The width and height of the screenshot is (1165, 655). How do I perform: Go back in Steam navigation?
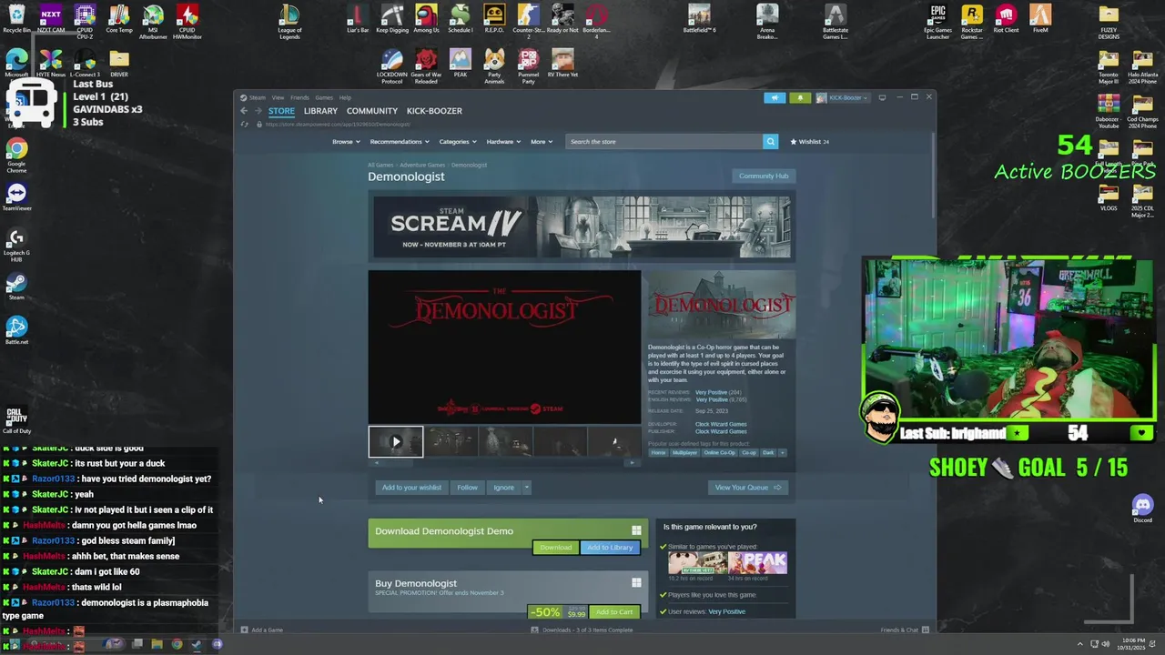(244, 111)
